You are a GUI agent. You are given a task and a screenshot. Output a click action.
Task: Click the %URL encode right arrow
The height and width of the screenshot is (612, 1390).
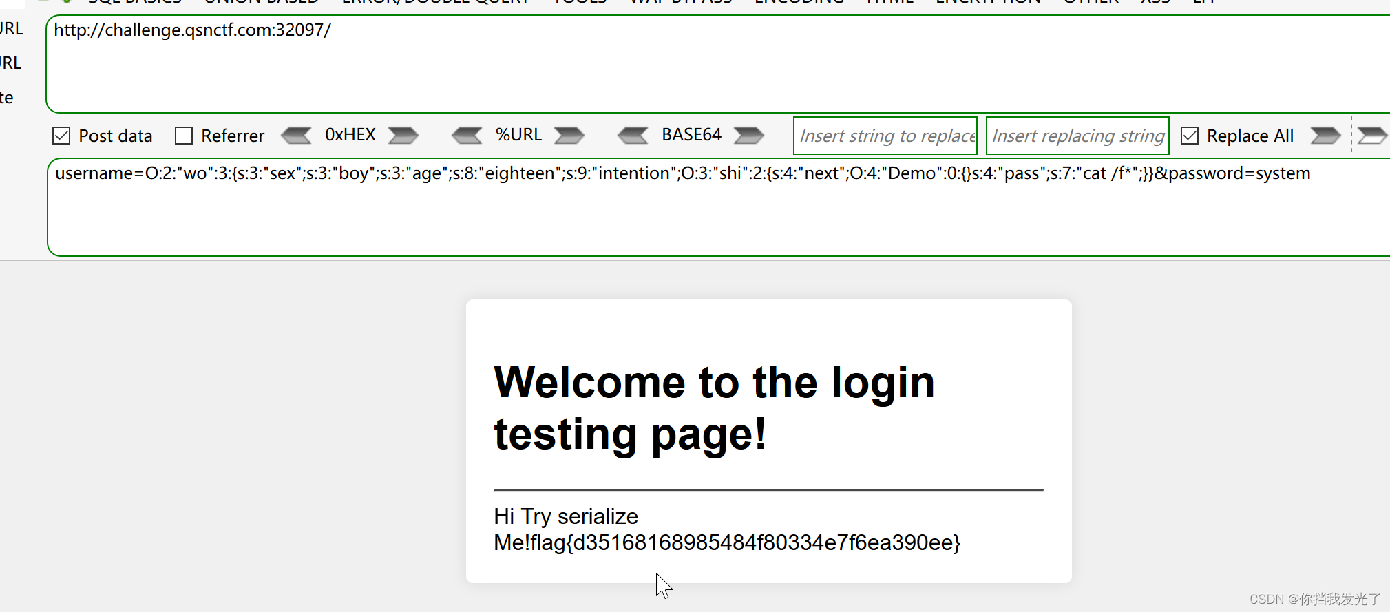569,136
